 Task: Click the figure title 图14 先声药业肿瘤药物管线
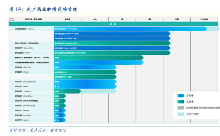click(43, 10)
